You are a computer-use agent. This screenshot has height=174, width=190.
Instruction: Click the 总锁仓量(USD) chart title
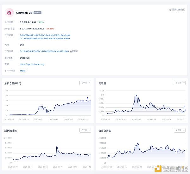13,83
